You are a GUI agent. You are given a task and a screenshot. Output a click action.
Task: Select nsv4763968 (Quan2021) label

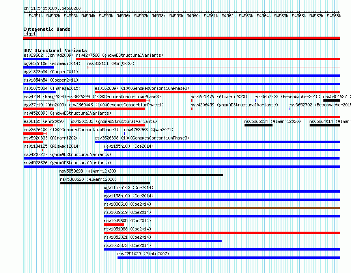pyautogui.click(x=149, y=130)
